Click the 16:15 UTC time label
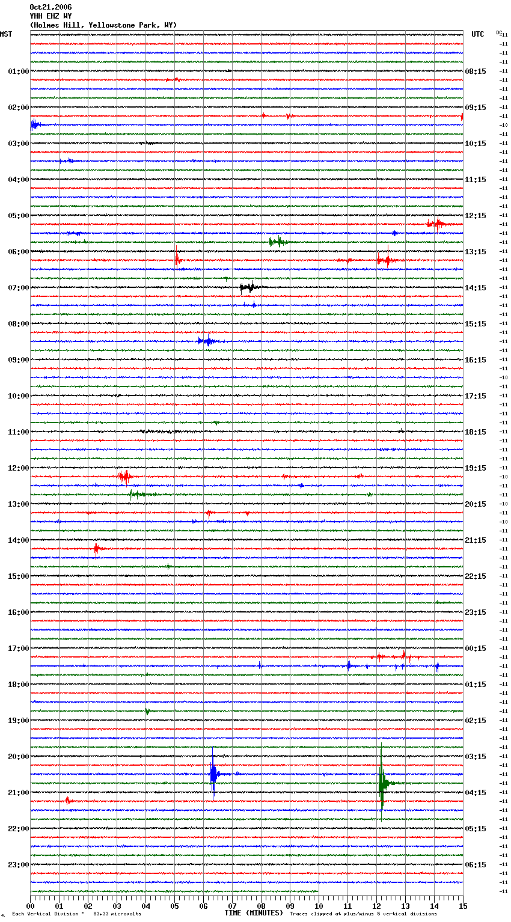This screenshot has width=511, height=922. (476, 360)
